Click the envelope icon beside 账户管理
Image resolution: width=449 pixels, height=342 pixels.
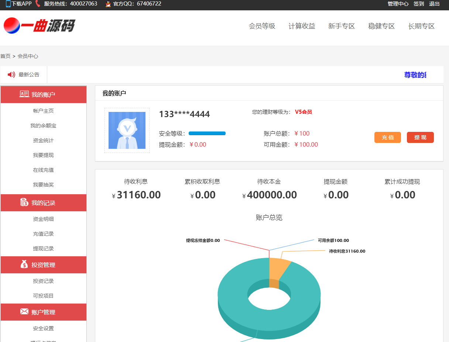tap(24, 312)
